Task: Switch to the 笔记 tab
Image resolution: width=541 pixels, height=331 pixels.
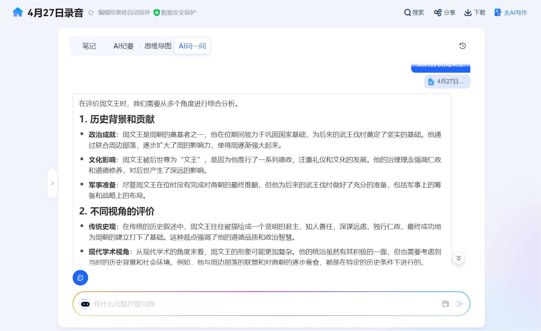Action: point(89,46)
